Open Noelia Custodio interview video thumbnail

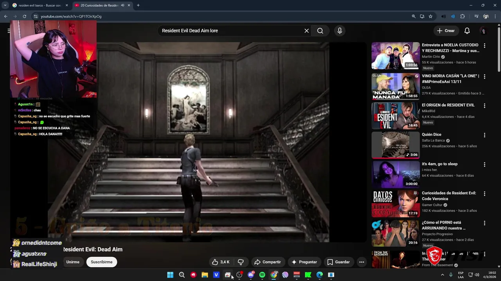(395, 55)
